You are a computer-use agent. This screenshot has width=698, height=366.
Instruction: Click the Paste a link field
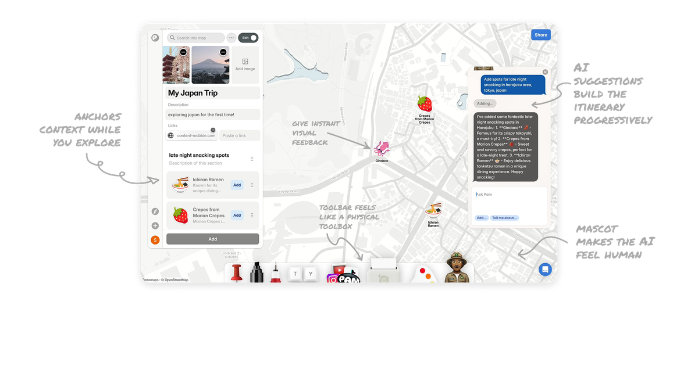pyautogui.click(x=240, y=135)
